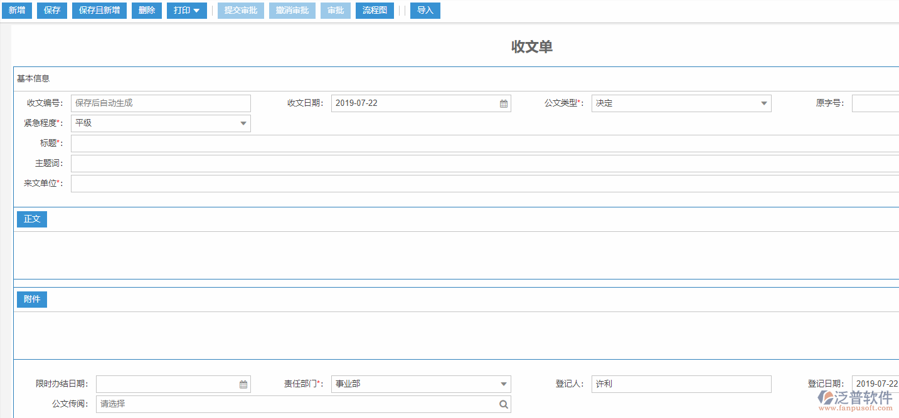This screenshot has height=418, width=899.
Task: Open the 紧急程度 dropdown showing 平级
Action: [x=243, y=123]
